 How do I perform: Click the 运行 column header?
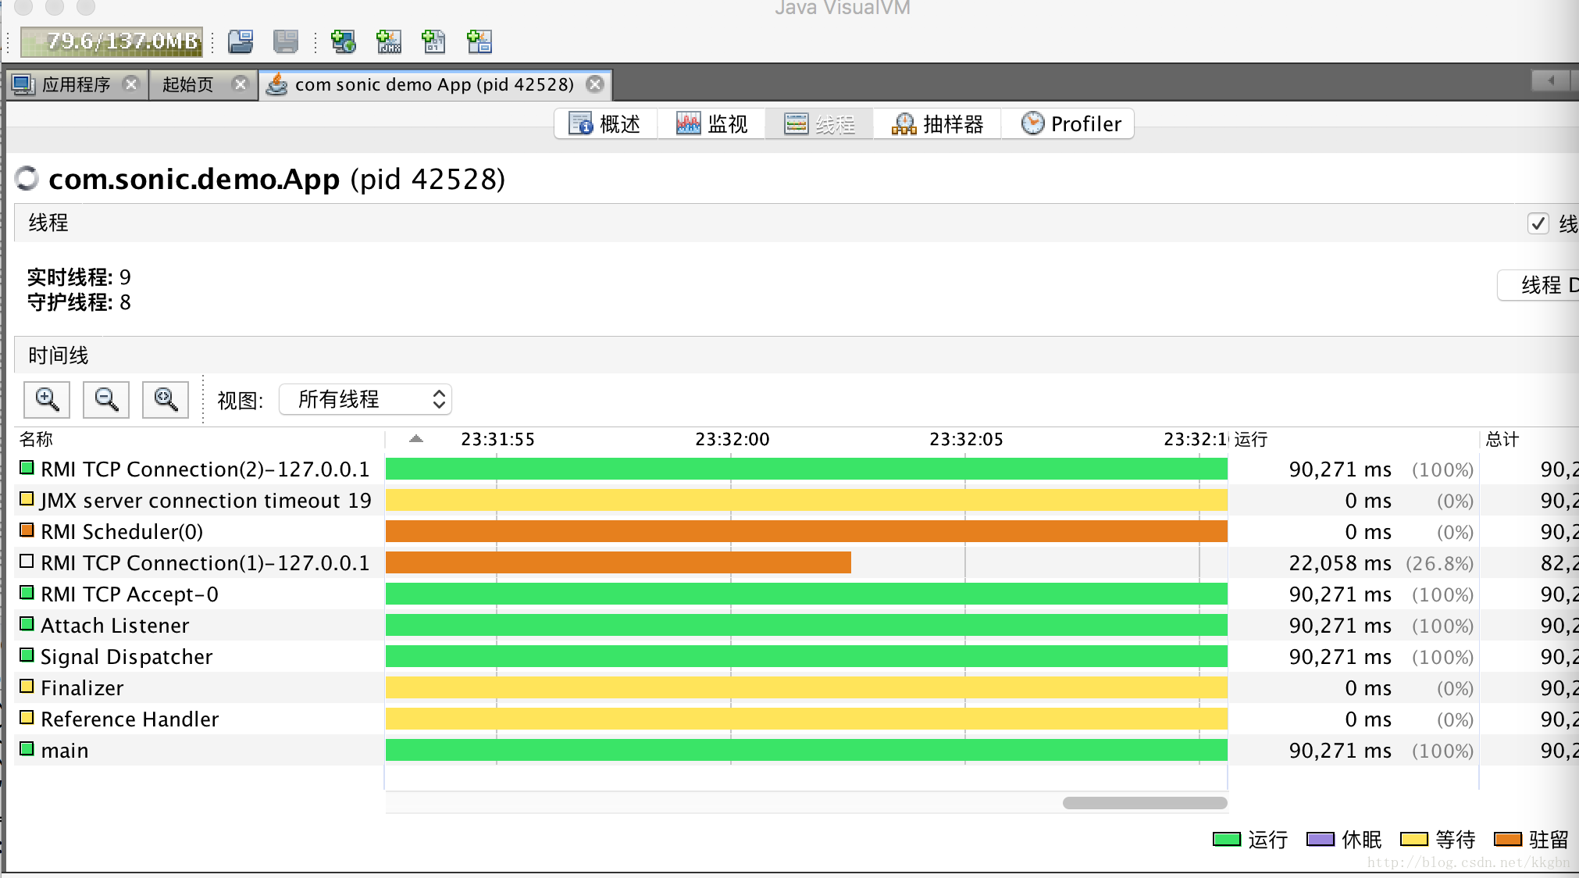point(1354,439)
